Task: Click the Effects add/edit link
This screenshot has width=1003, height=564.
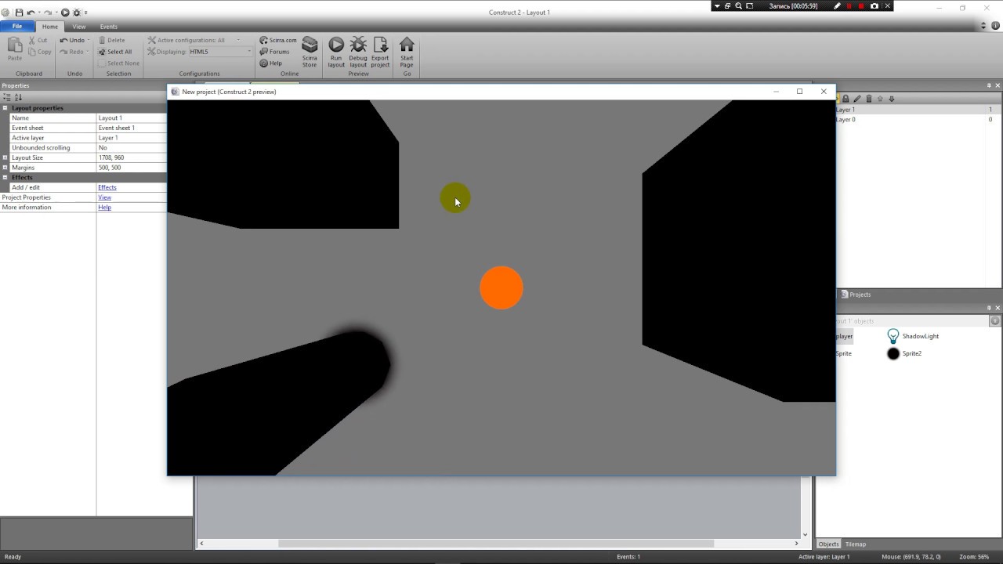Action: click(x=107, y=187)
